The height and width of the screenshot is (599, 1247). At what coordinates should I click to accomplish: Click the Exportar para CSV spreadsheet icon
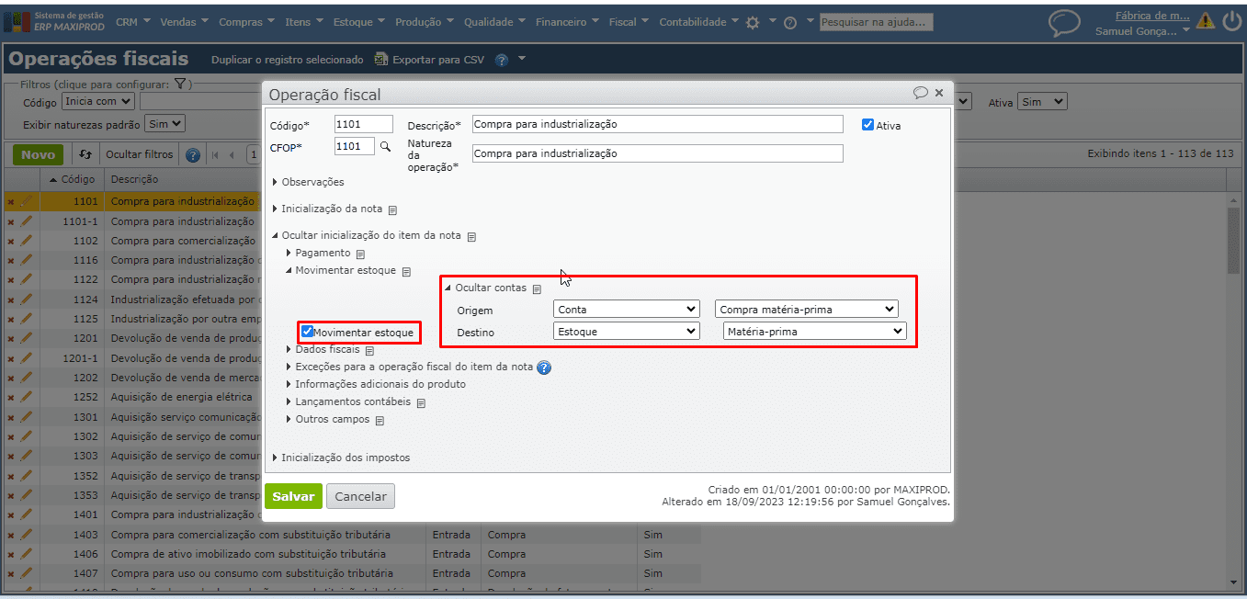380,60
